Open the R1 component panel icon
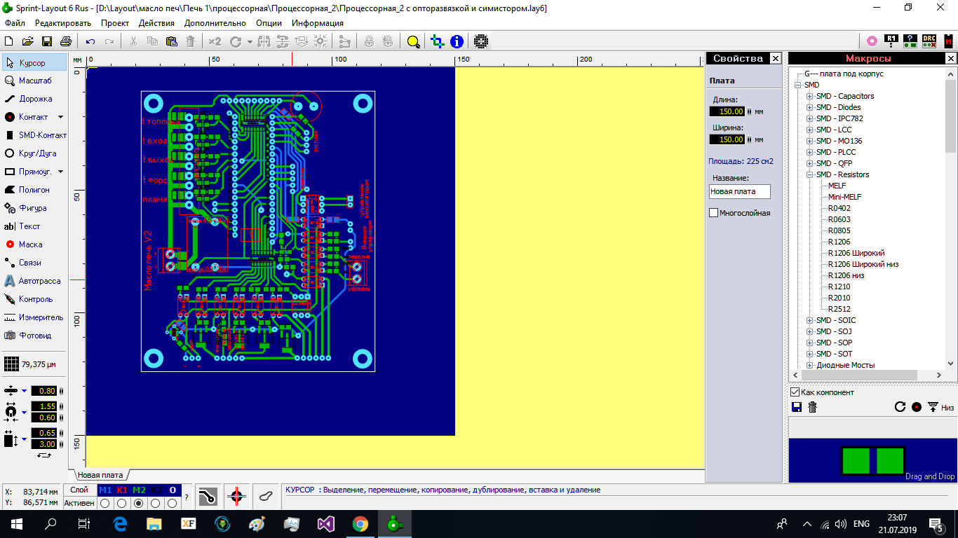Screen dimensions: 958x538 tap(891, 41)
